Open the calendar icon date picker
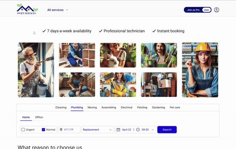This screenshot has height=149, width=236. tap(118, 130)
